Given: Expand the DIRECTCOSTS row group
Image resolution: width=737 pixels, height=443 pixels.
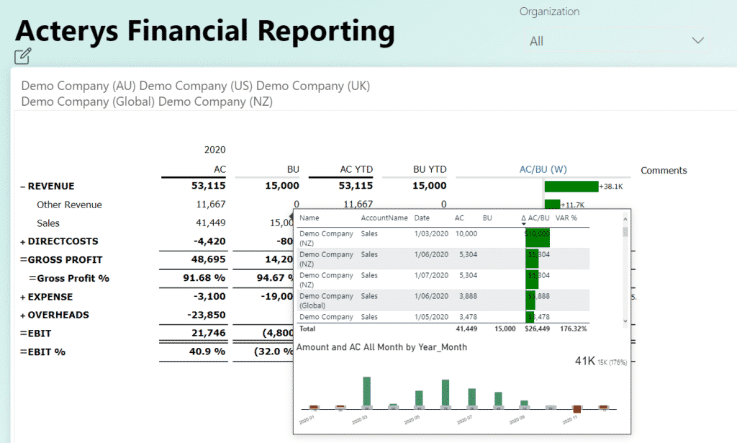Looking at the screenshot, I should coord(22,242).
